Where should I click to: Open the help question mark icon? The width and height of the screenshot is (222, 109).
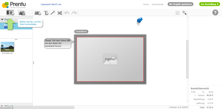coord(215,13)
